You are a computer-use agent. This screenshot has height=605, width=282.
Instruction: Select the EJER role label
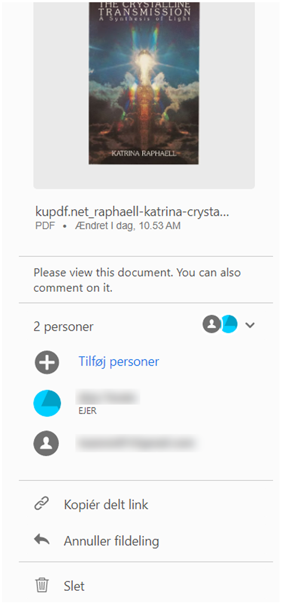tap(87, 411)
